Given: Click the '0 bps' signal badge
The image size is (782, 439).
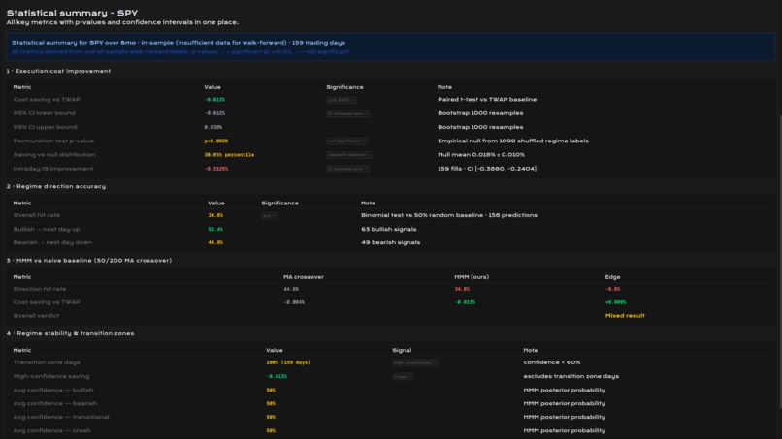Looking at the screenshot, I should tap(403, 377).
